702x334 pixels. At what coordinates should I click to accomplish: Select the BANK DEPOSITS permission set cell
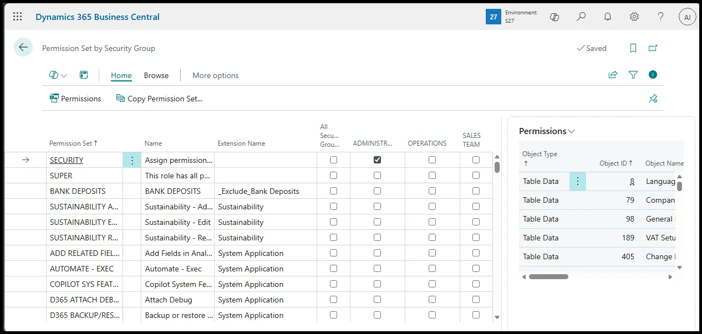coord(84,191)
